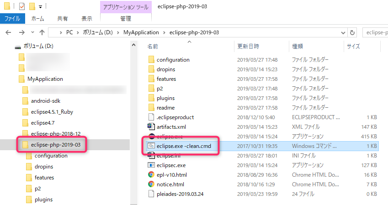The height and width of the screenshot is (205, 388).
Task: Select dropins subfolder in navigation tree
Action: tap(44, 167)
